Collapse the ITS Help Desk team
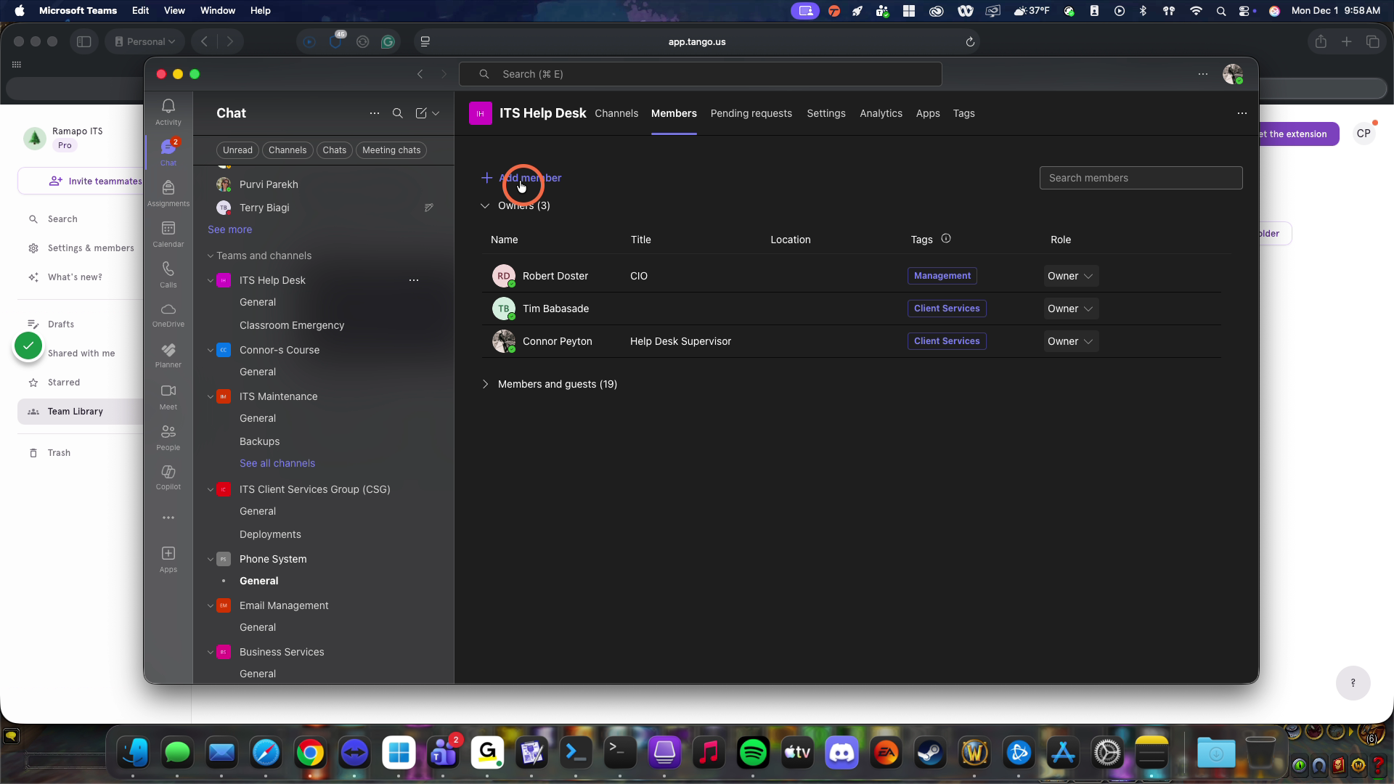 pos(211,280)
